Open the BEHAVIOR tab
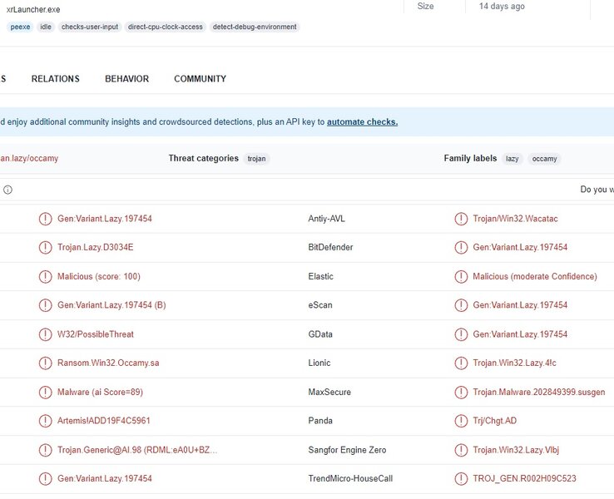Screen dimensions: 614x499 [x=126, y=79]
